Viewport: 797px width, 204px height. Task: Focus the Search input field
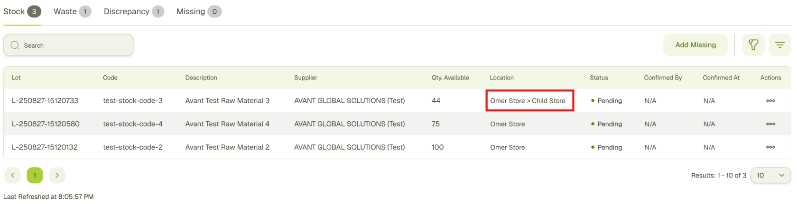[x=76, y=45]
